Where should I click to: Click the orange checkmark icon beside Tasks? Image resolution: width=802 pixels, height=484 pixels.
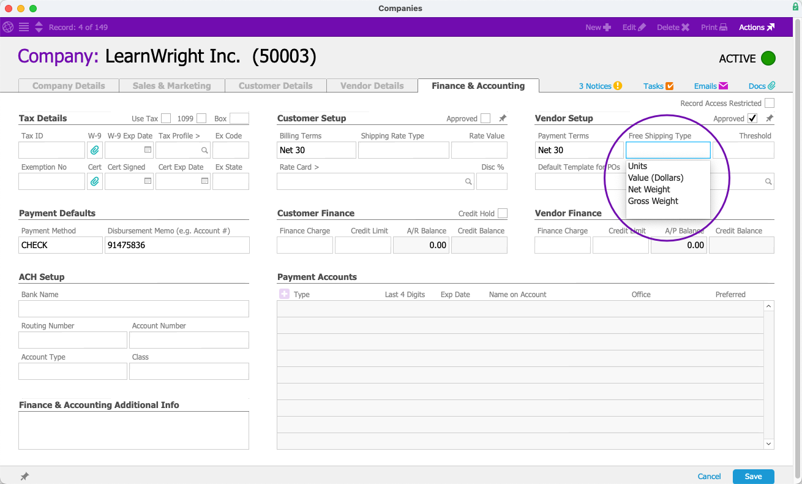pyautogui.click(x=670, y=86)
